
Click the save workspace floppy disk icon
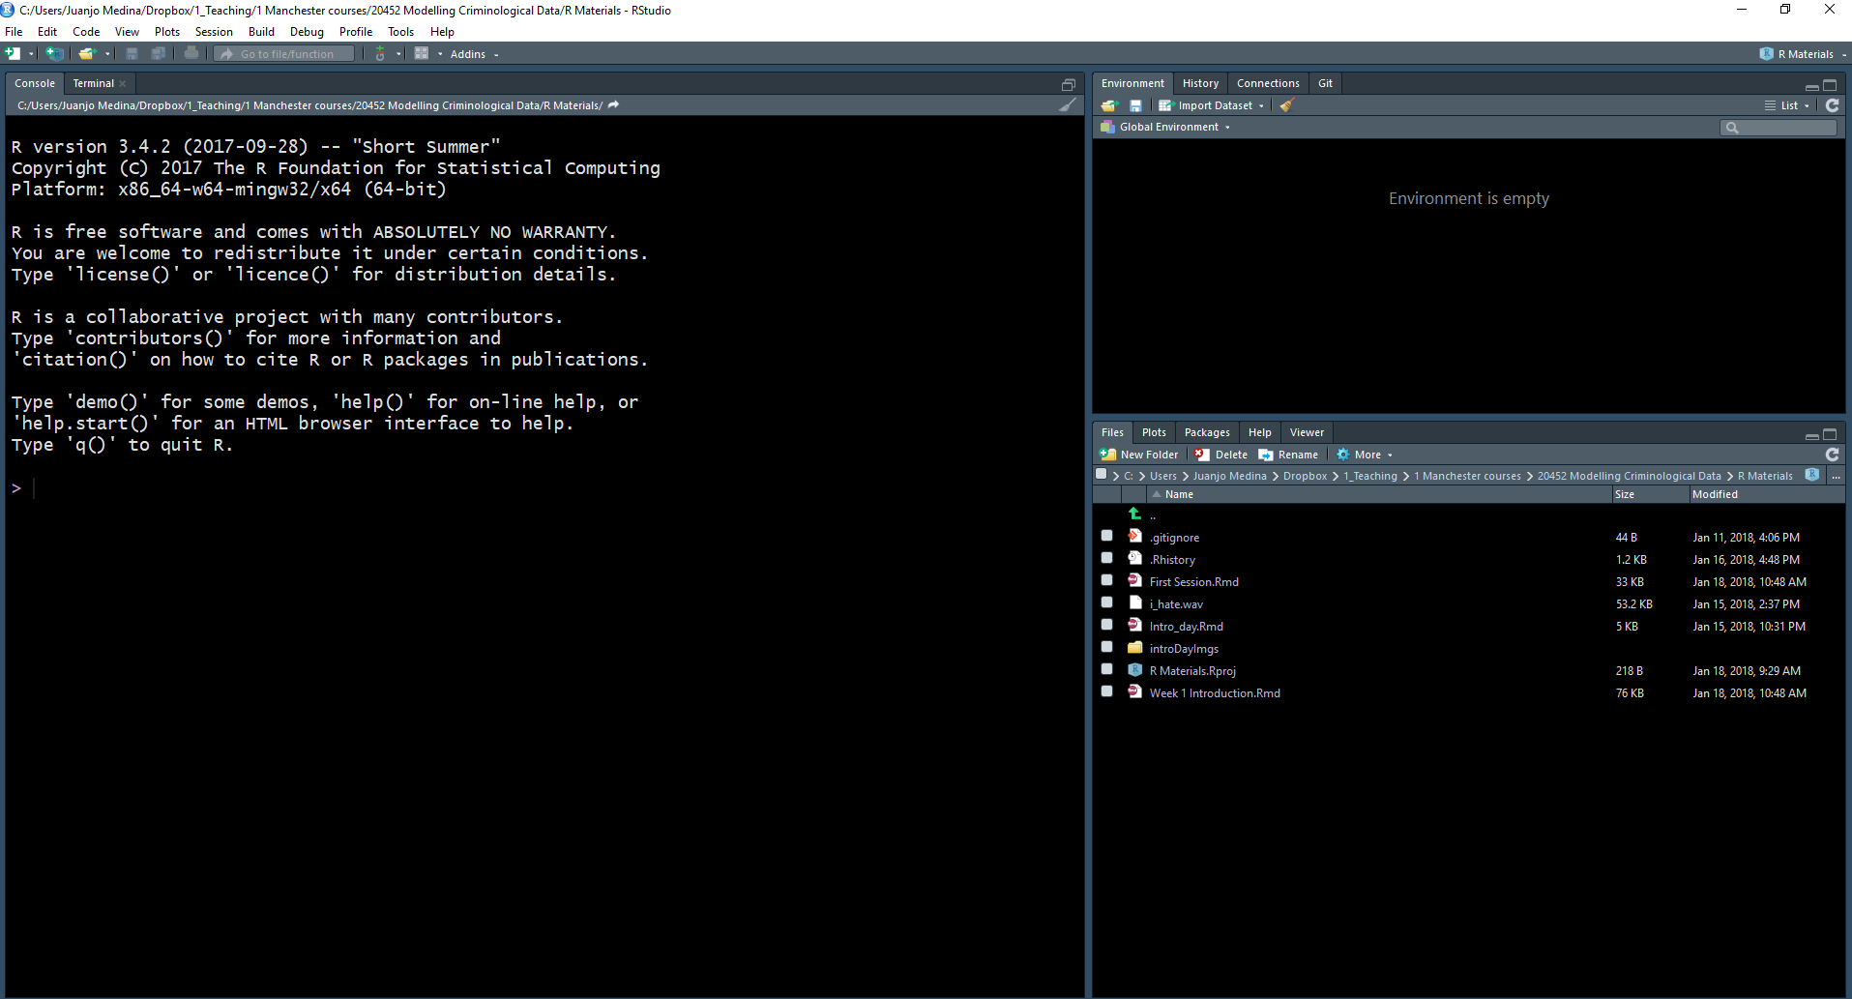[x=1135, y=105]
